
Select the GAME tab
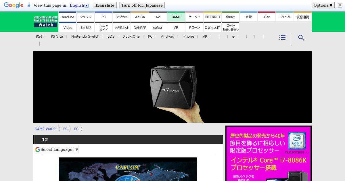[176, 17]
